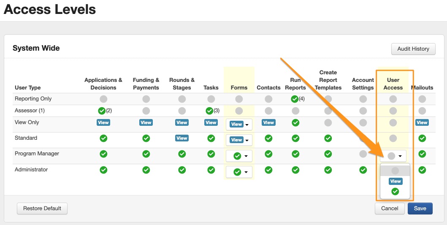Restore Default access levels

pos(42,208)
